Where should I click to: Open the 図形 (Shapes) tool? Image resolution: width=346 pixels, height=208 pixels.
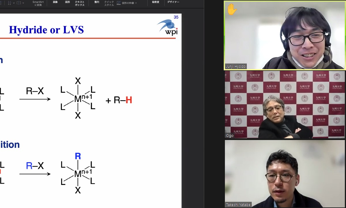pyautogui.click(x=67, y=2)
